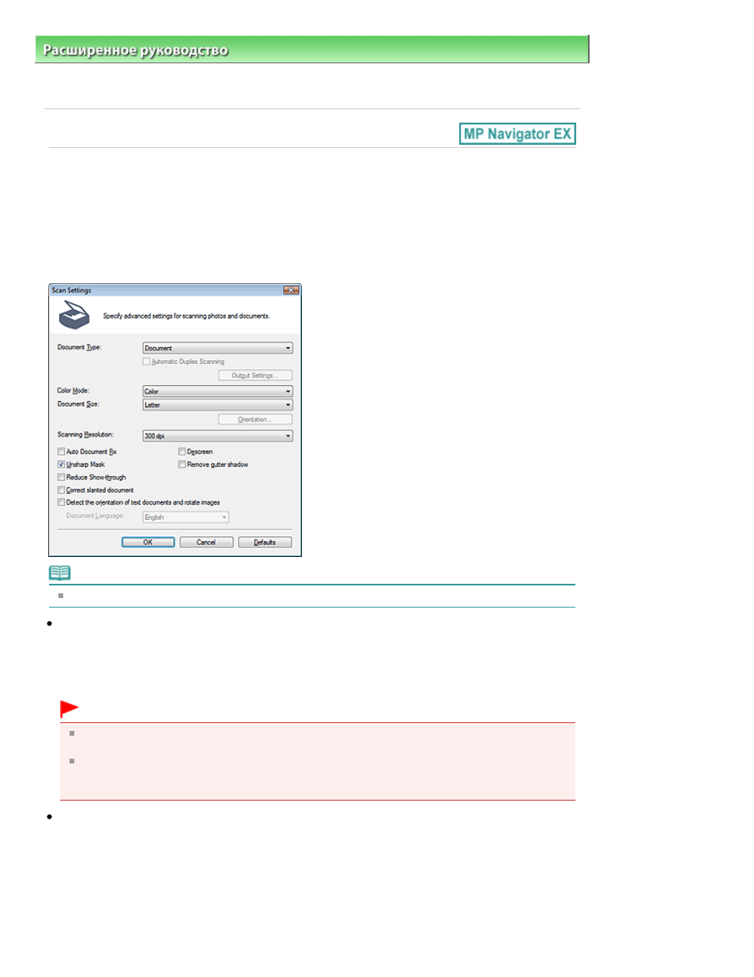Enable Detect the orientation of text documents
This screenshot has width=754, height=977.
(x=61, y=502)
